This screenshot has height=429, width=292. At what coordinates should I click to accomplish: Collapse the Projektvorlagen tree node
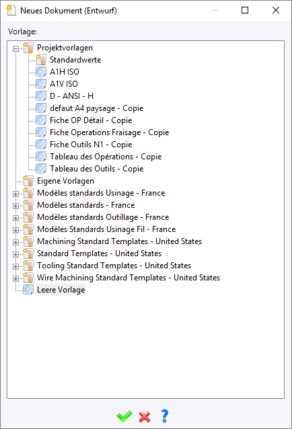pos(16,48)
